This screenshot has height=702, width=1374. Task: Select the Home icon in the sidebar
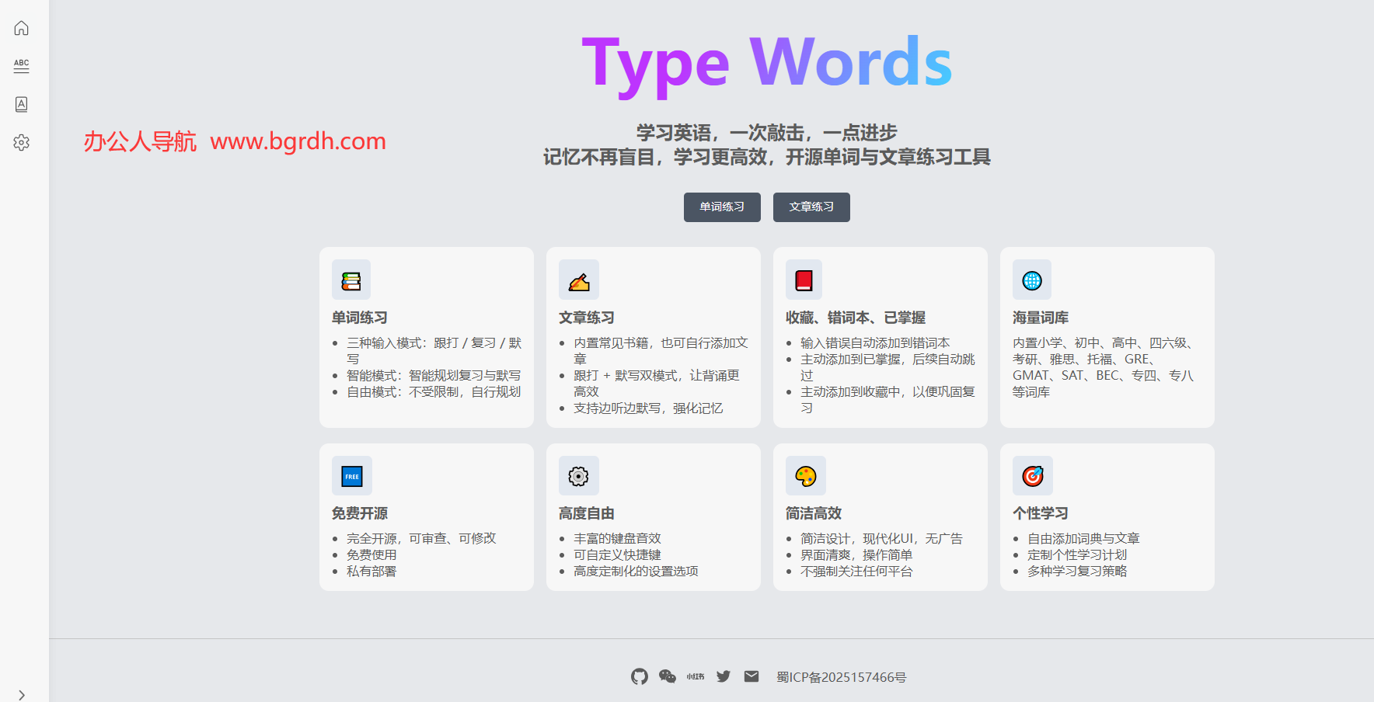(x=21, y=27)
